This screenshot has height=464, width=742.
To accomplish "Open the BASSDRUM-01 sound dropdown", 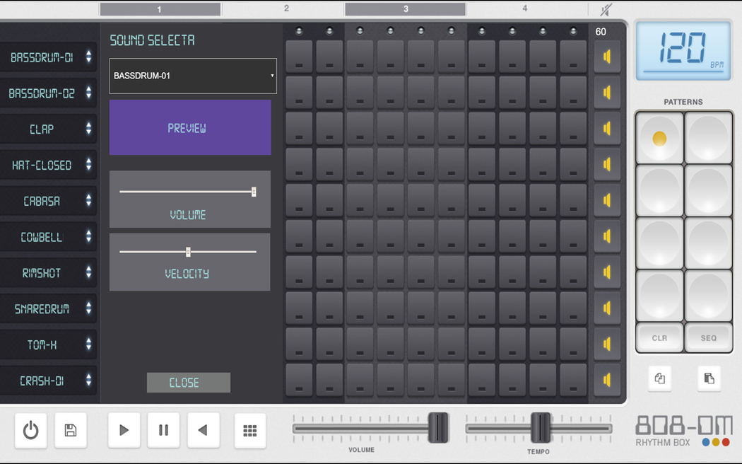I will 193,76.
